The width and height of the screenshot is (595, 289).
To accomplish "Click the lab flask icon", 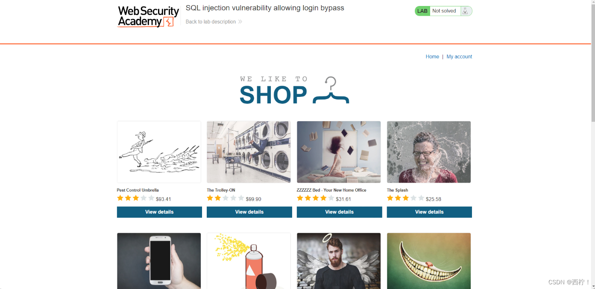I will click(x=465, y=11).
